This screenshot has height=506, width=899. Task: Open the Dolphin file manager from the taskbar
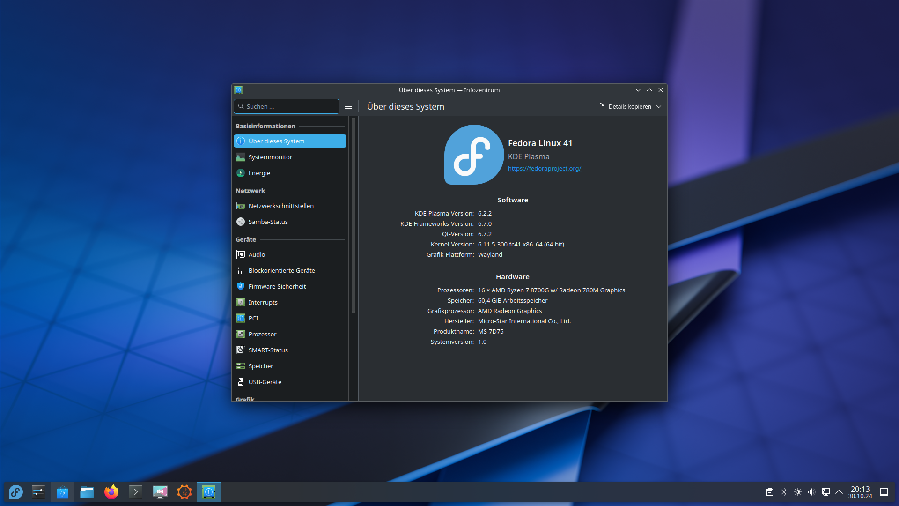point(87,492)
